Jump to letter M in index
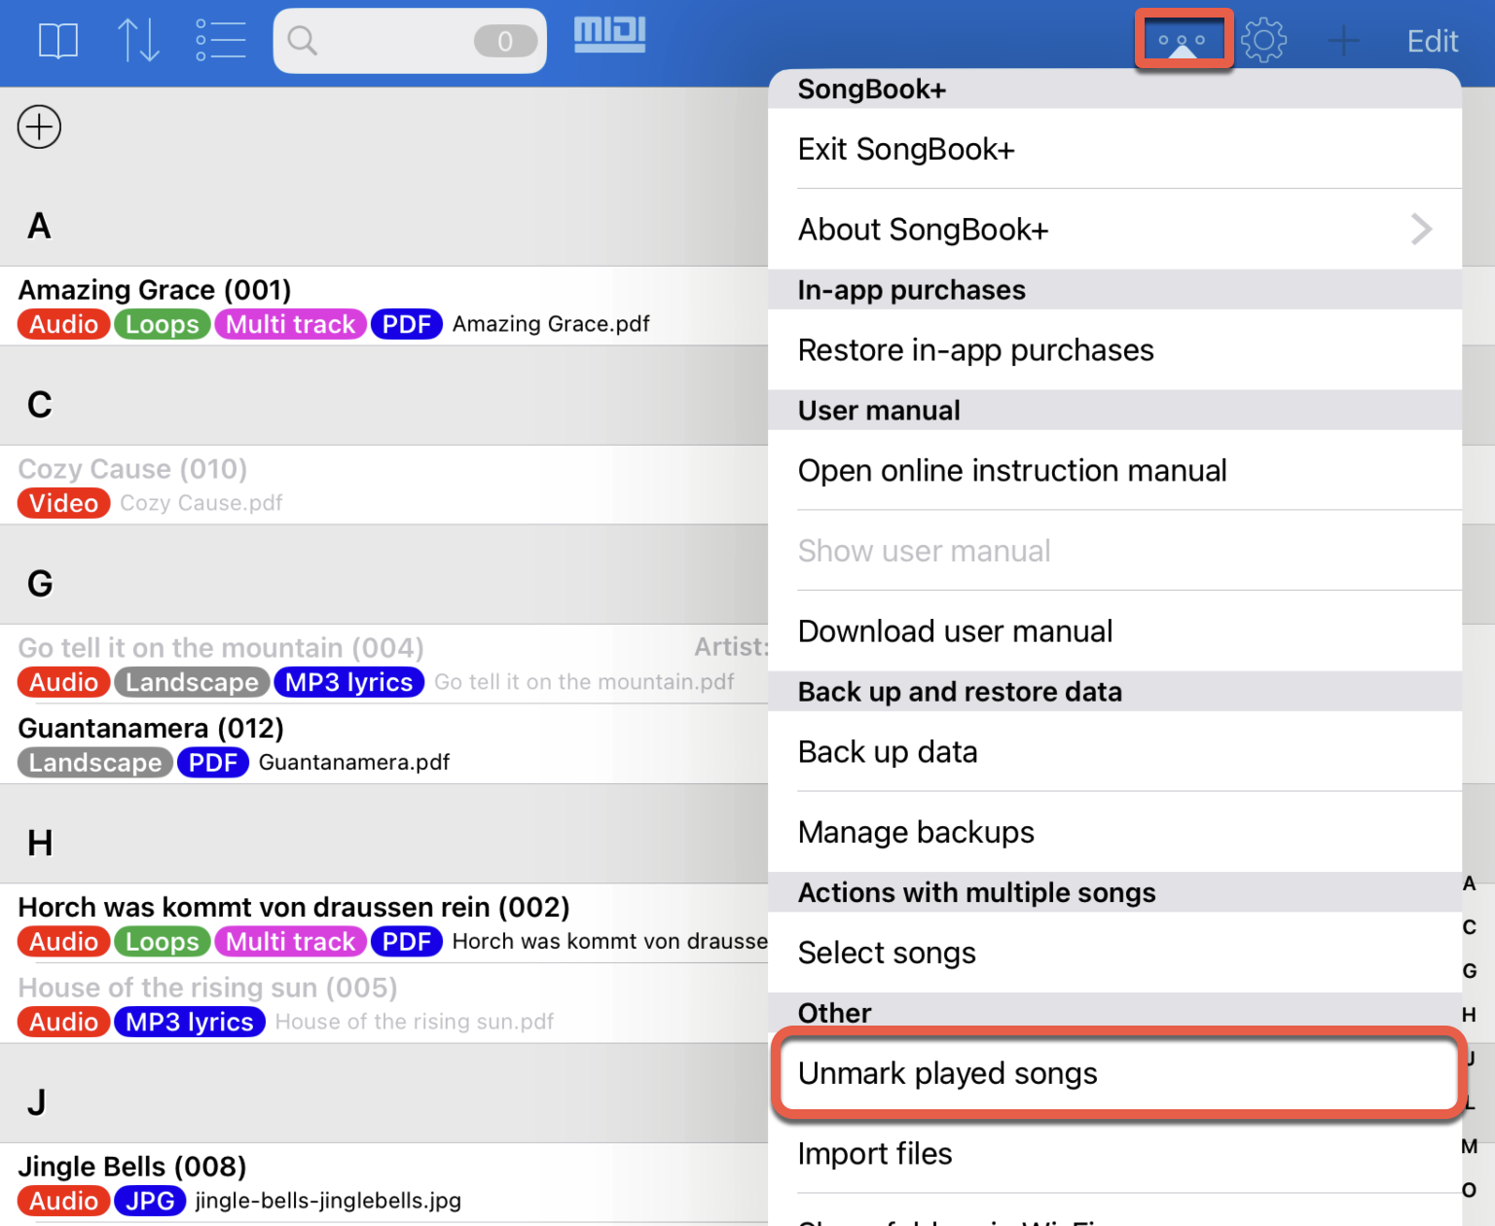This screenshot has height=1226, width=1495. (1470, 1146)
